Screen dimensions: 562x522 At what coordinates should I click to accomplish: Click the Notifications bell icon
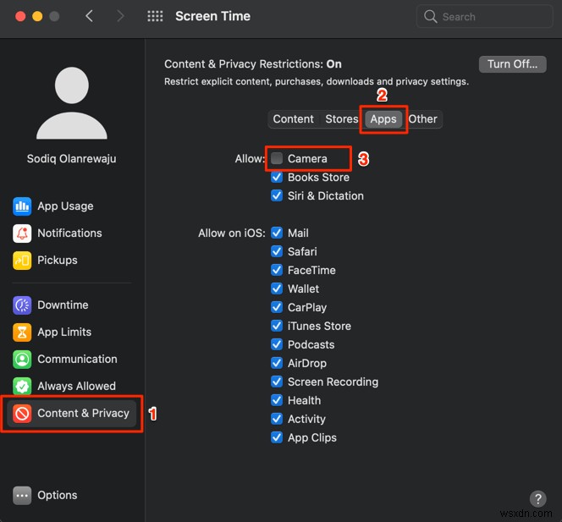(x=22, y=234)
